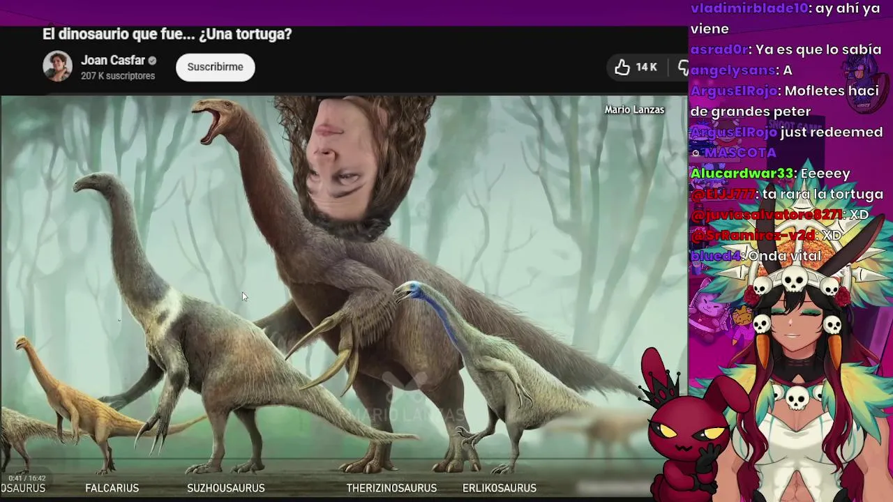The height and width of the screenshot is (502, 893).
Task: Click chat username @juviasalvatore8271
Action: (x=767, y=215)
